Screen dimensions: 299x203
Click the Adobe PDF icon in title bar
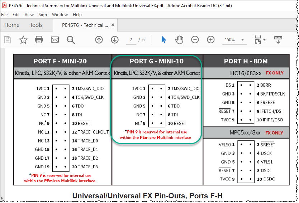coord(4,5)
